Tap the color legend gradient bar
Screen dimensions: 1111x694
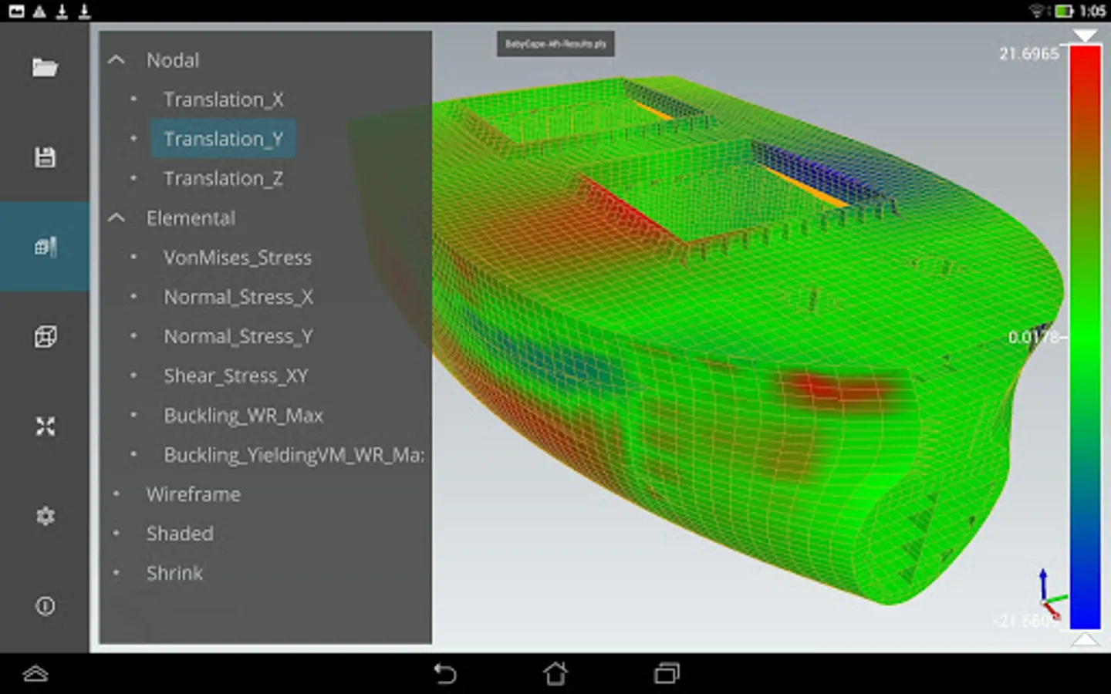point(1085,337)
